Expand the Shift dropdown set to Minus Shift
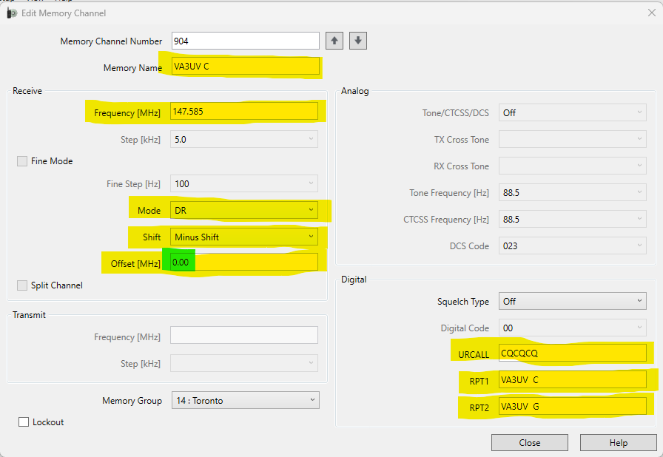This screenshot has height=457, width=663. point(244,237)
